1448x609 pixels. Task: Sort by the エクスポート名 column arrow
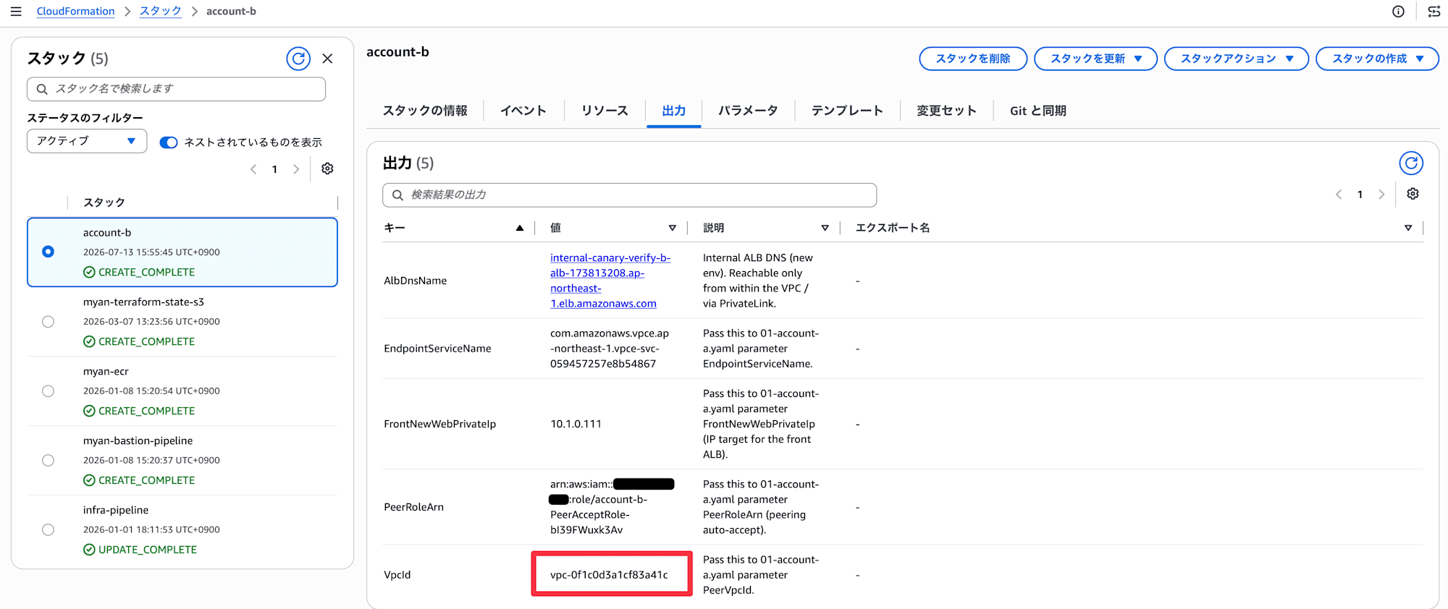click(1408, 228)
